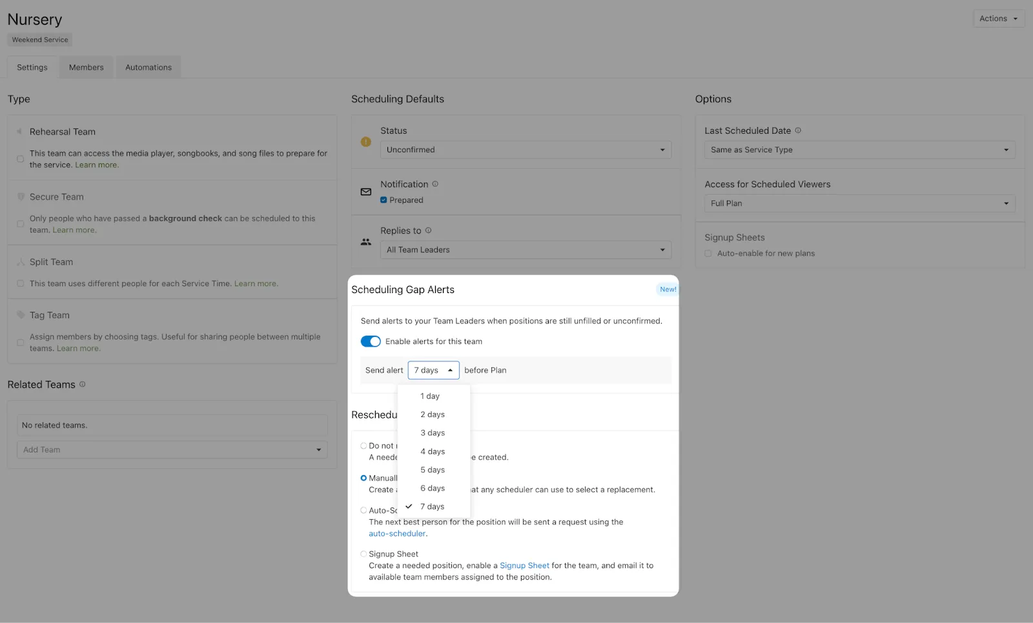Viewport: 1033px width, 623px height.
Task: Open the Automations tab
Action: point(148,67)
